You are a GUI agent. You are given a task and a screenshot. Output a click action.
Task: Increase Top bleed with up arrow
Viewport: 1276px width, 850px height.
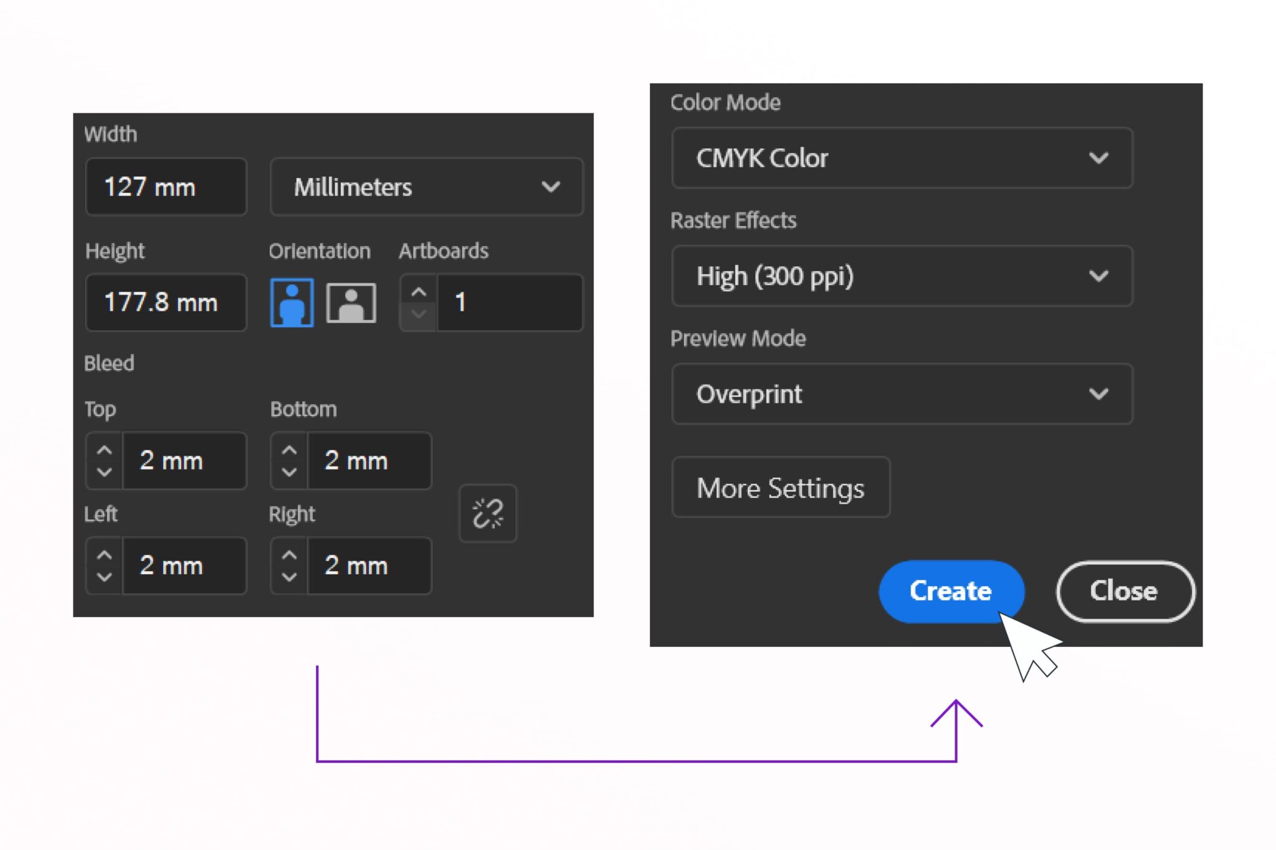click(x=105, y=450)
